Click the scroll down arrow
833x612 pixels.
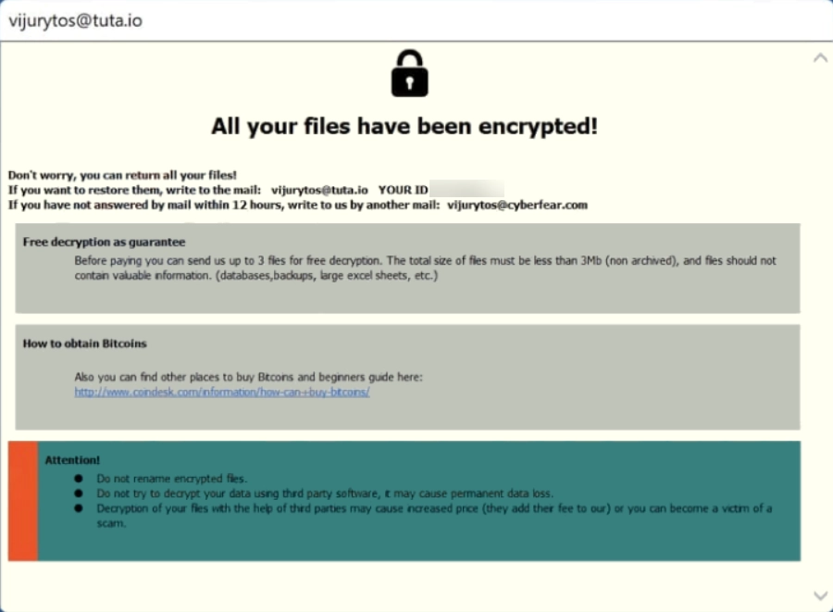click(x=819, y=595)
